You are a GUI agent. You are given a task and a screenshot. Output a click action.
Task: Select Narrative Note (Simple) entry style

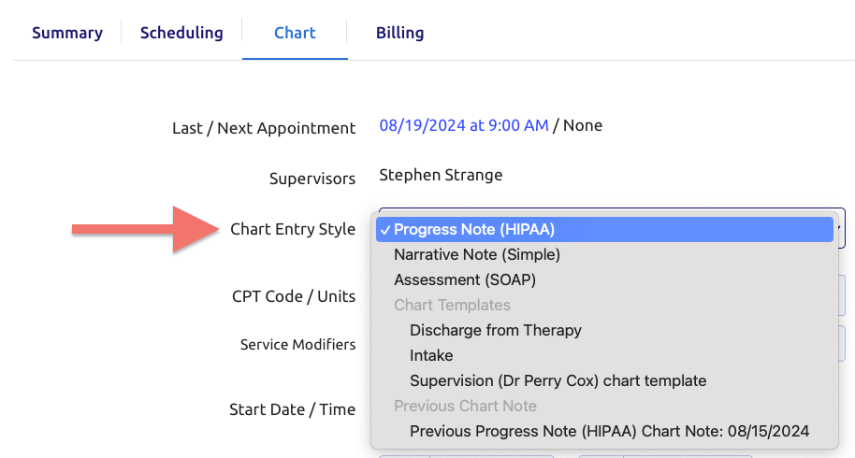point(477,254)
